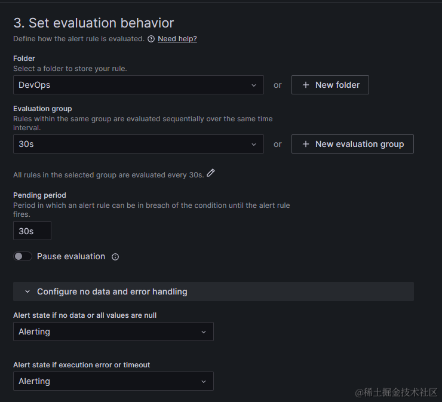Screen dimensions: 442x402
Task: Open the Evaluation group dropdown showing 30s
Action: [139, 144]
